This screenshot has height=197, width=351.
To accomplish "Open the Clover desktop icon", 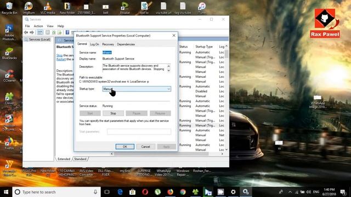I will [x=9, y=99].
